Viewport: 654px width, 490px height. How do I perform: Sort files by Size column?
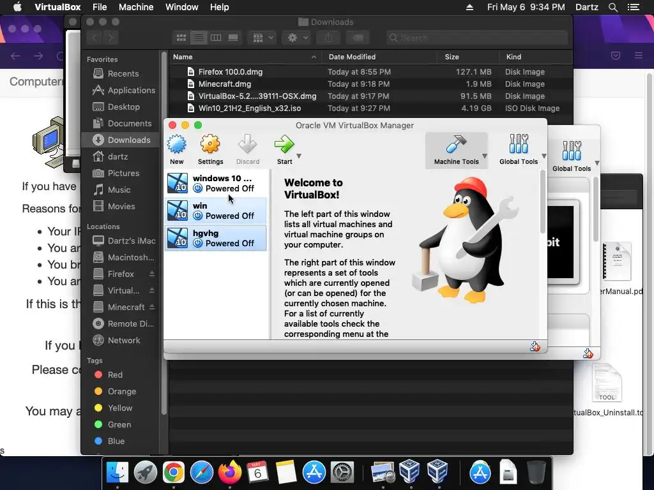468,57
